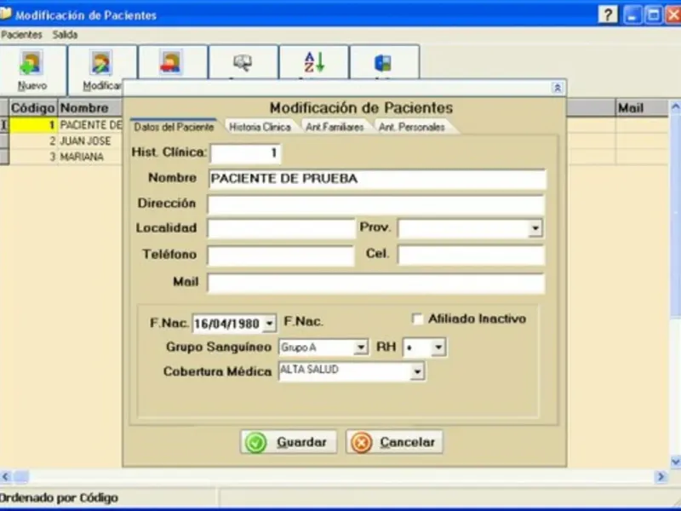Expand the RH factor dropdown
The image size is (681, 511).
click(438, 347)
